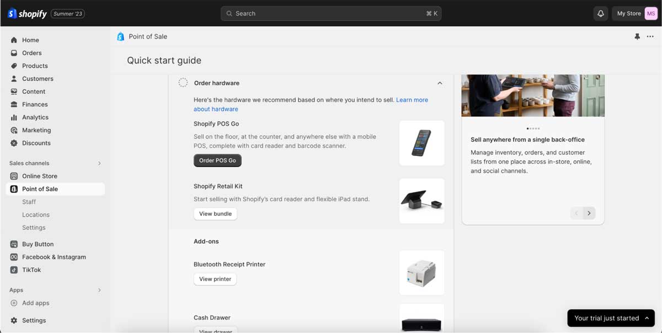Select the Products icon in sidebar

[13, 66]
